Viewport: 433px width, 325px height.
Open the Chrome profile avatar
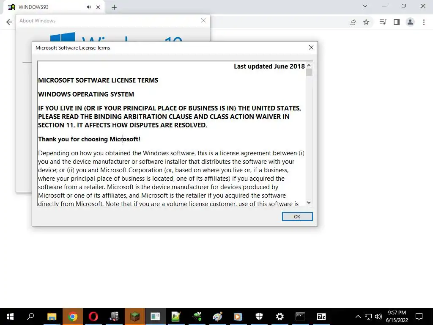coord(410,22)
